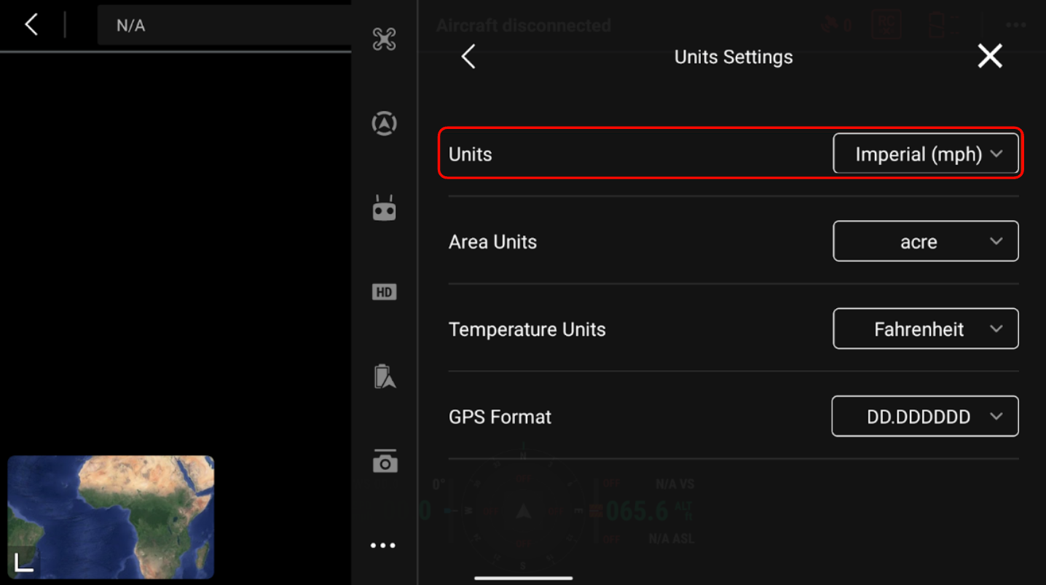Open the camera gimbal settings icon

tap(384, 461)
